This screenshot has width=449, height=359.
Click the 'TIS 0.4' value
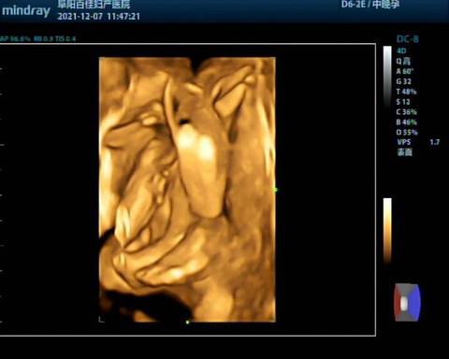[x=65, y=39]
